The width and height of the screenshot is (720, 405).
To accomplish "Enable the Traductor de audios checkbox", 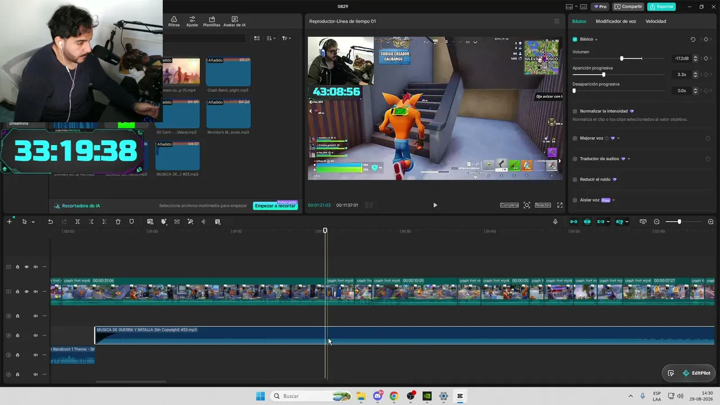I will click(575, 159).
